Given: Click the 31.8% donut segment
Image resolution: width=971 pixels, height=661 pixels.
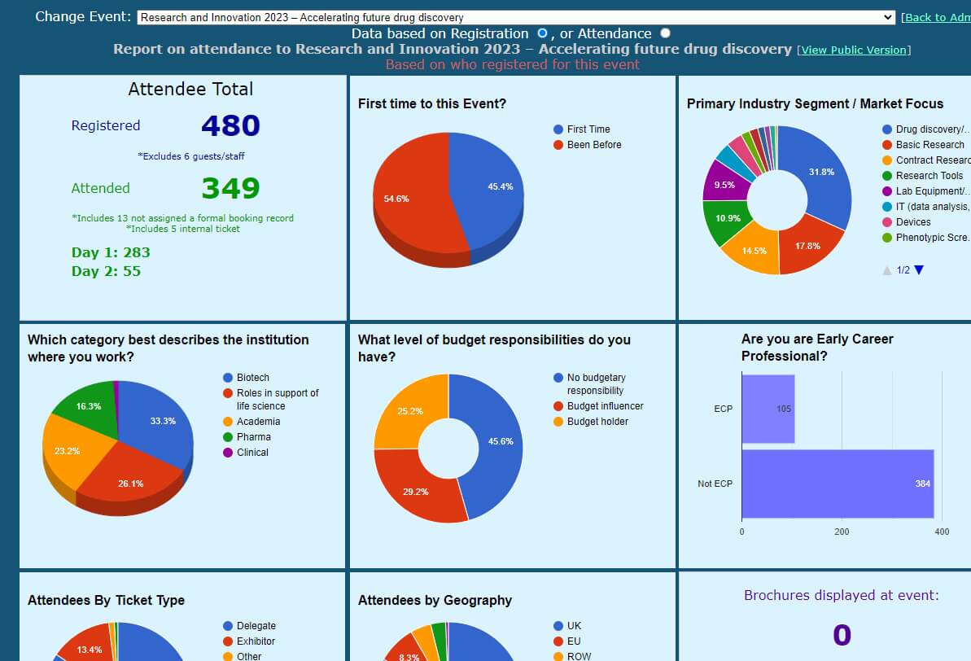Looking at the screenshot, I should click(x=820, y=173).
